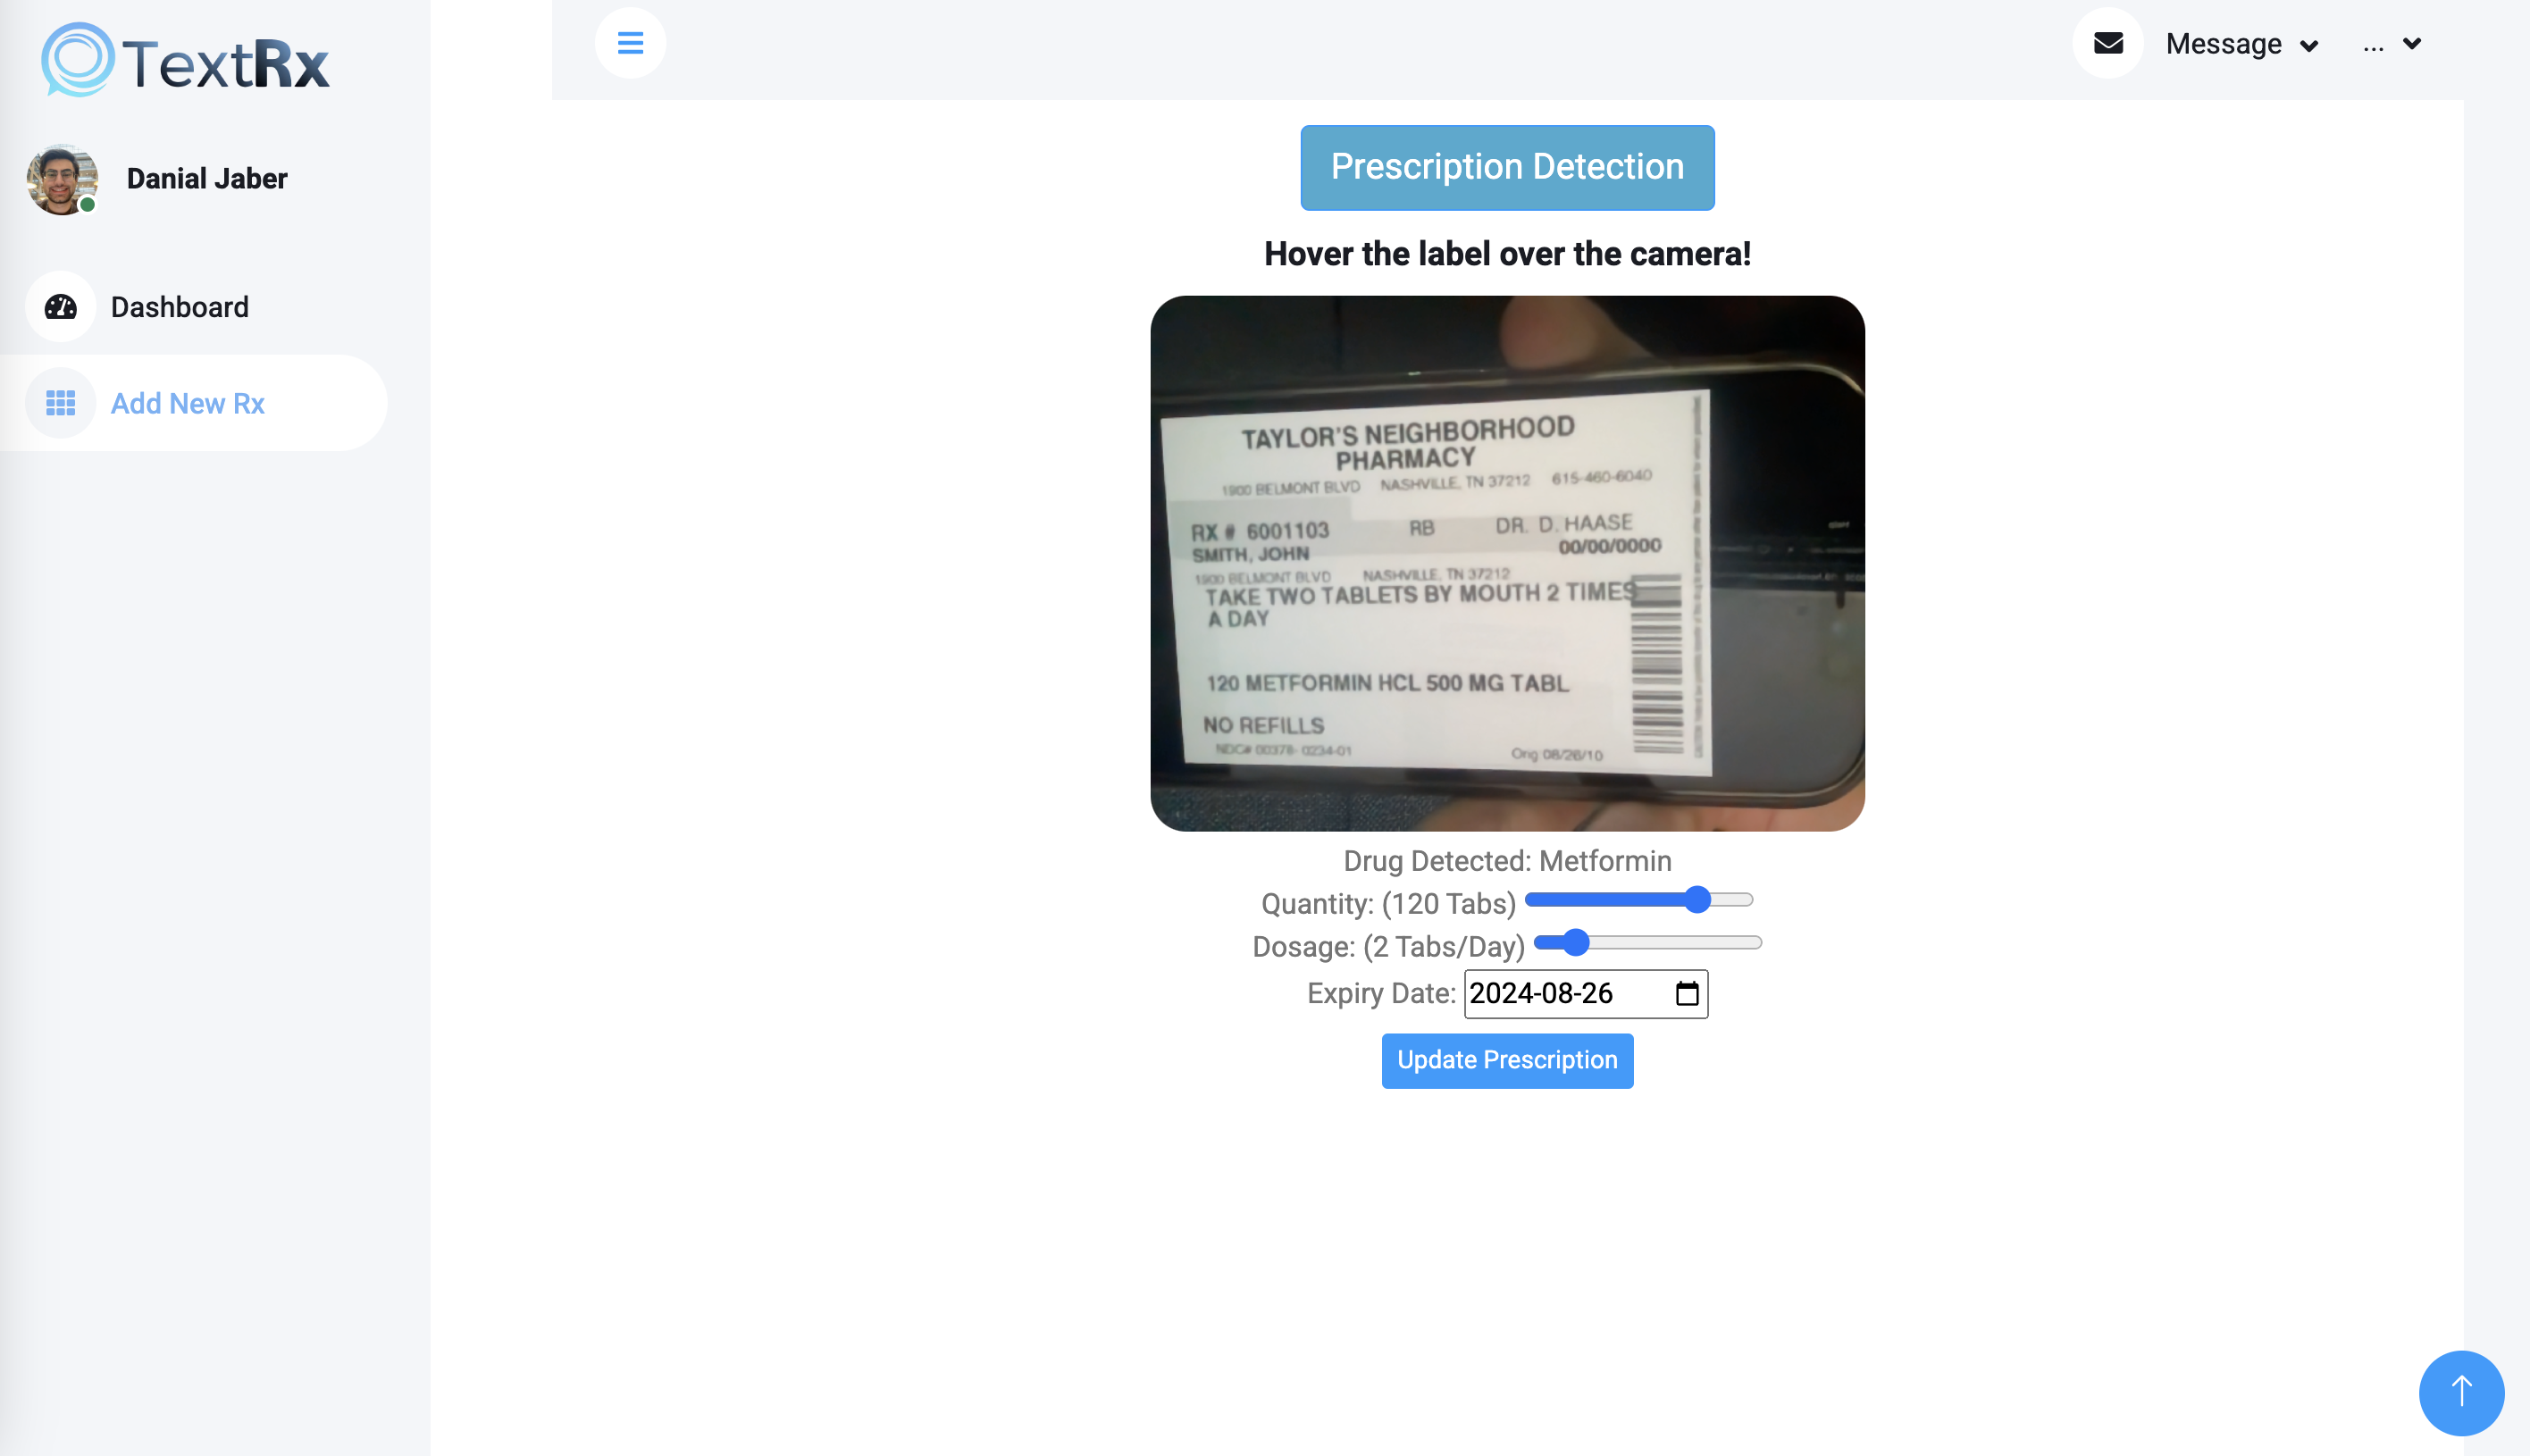Click the Expiry Date input field
2530x1456 pixels.
click(x=1586, y=994)
